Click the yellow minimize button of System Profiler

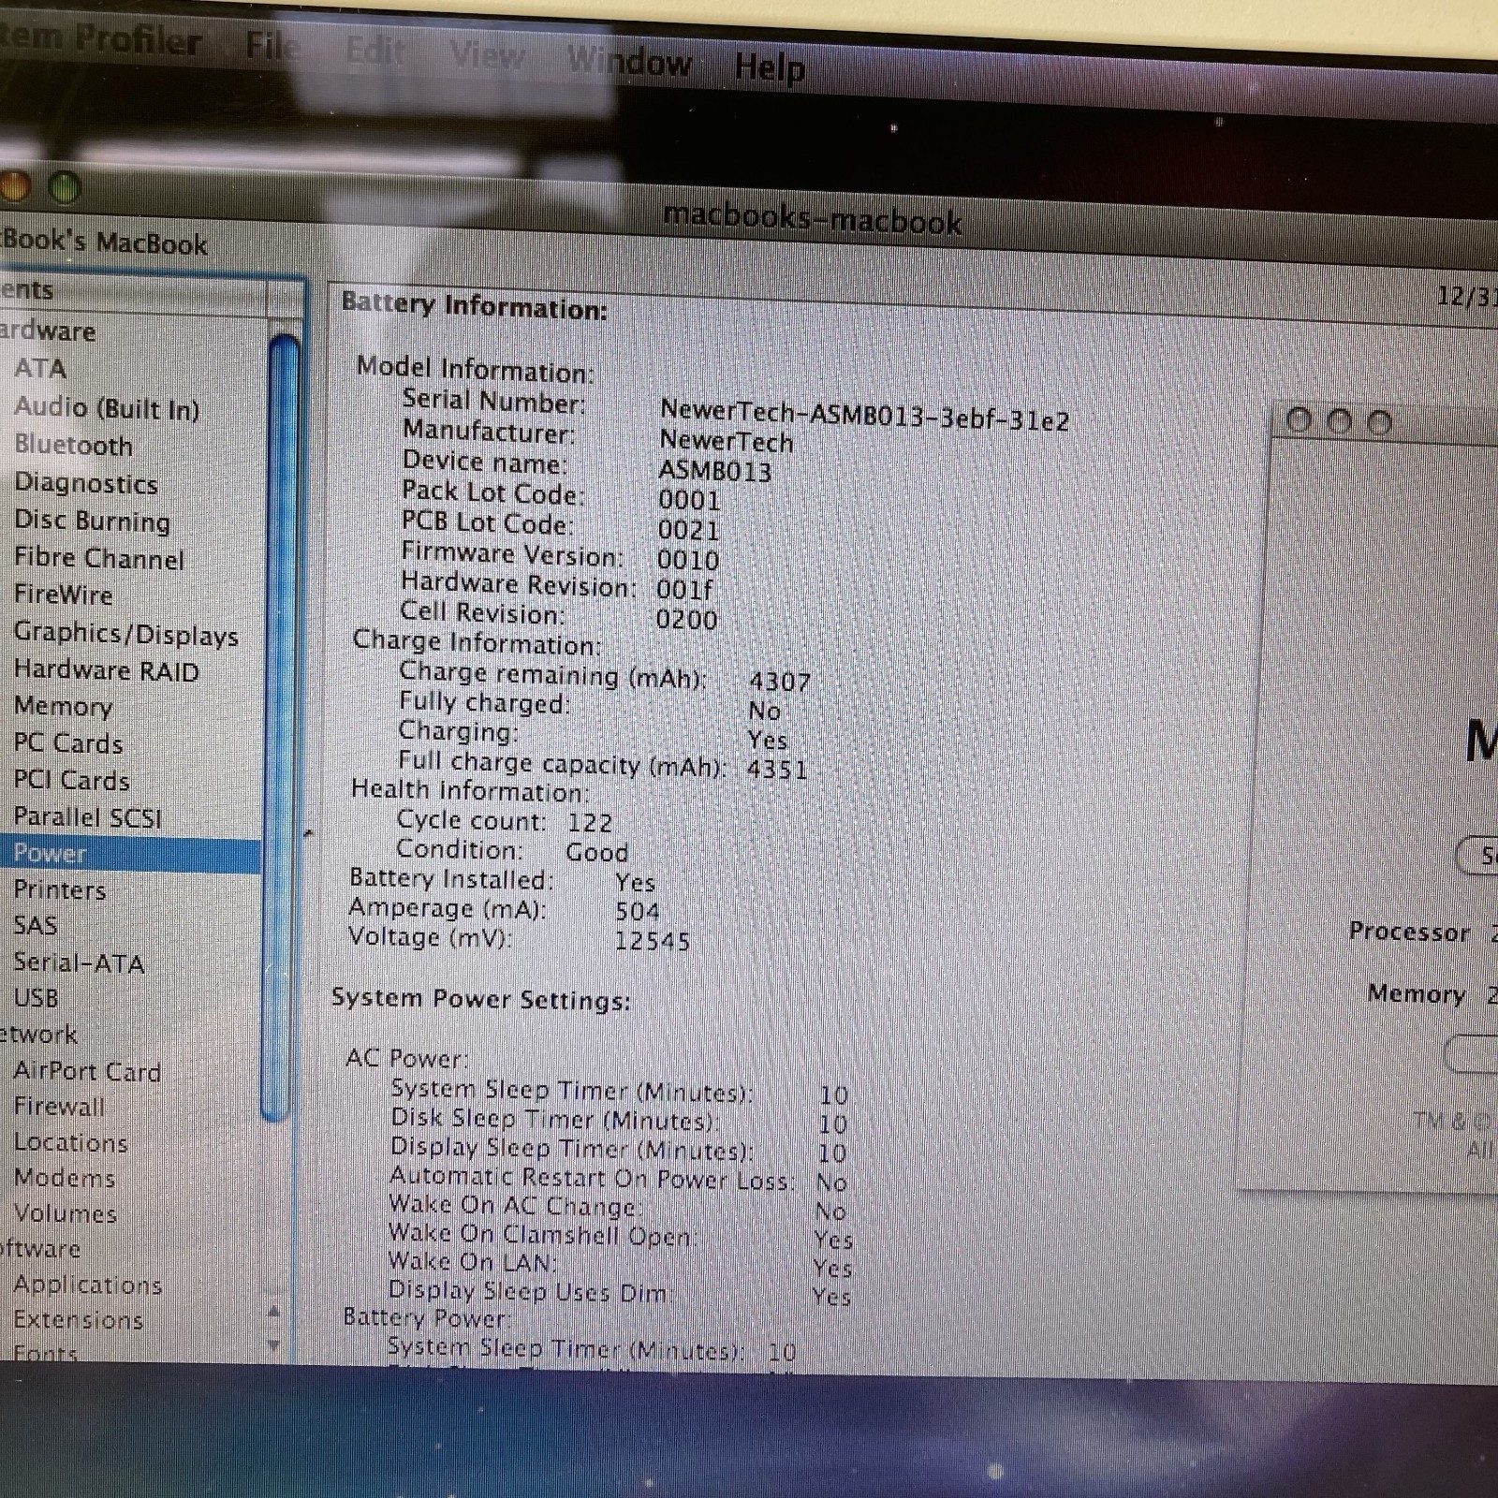point(15,185)
